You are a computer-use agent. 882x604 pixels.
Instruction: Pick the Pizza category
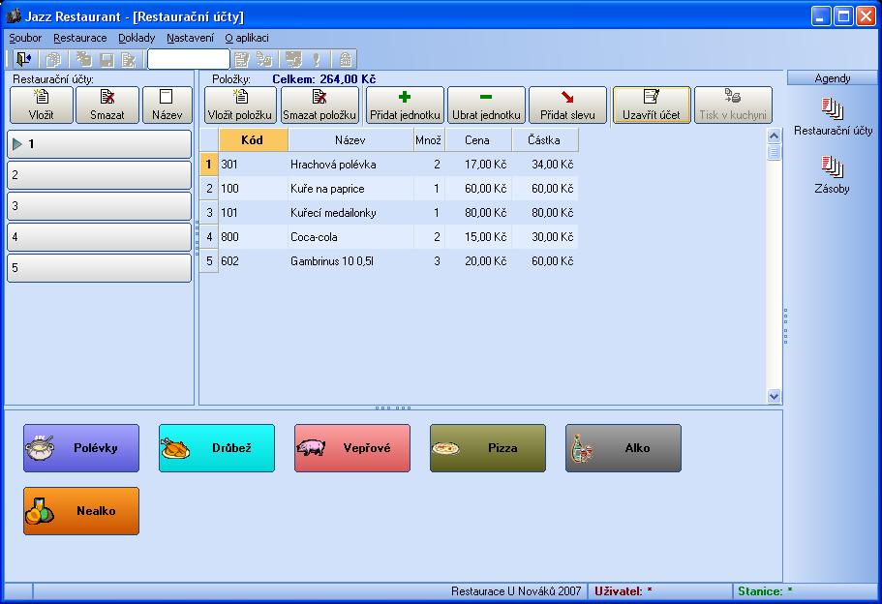(x=488, y=448)
